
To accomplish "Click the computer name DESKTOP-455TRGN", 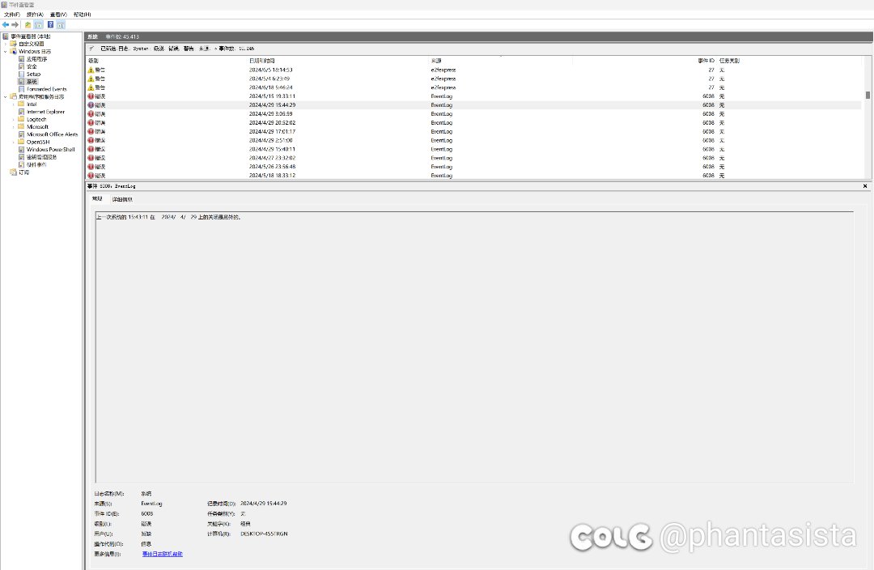I will (x=264, y=534).
